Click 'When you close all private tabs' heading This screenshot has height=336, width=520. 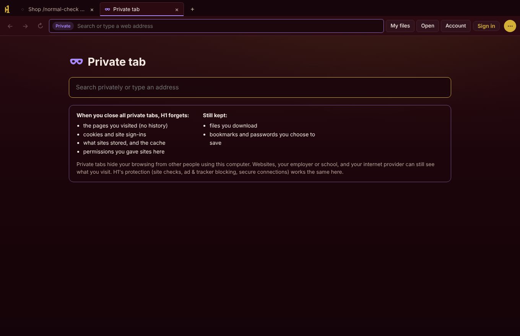(x=133, y=115)
